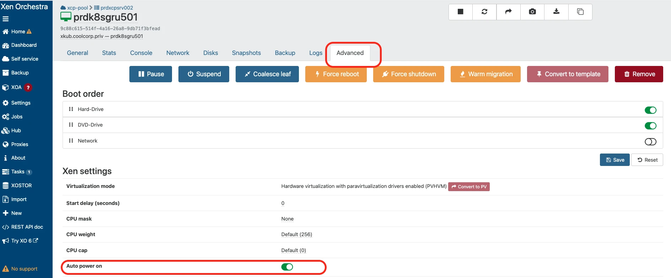Switch to the Logs tab
Image resolution: width=671 pixels, height=278 pixels.
316,53
